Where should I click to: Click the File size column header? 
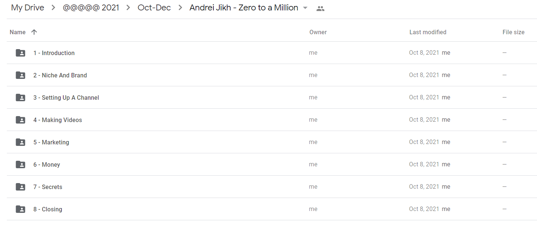tap(514, 32)
